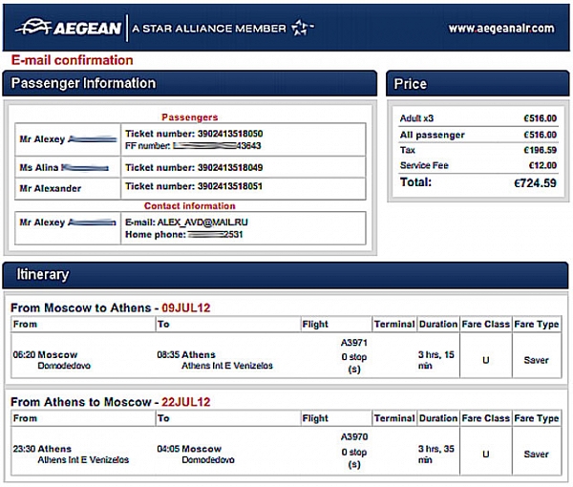Image resolution: width=573 pixels, height=487 pixels.
Task: Click the Adult x3 price row
Action: [477, 118]
